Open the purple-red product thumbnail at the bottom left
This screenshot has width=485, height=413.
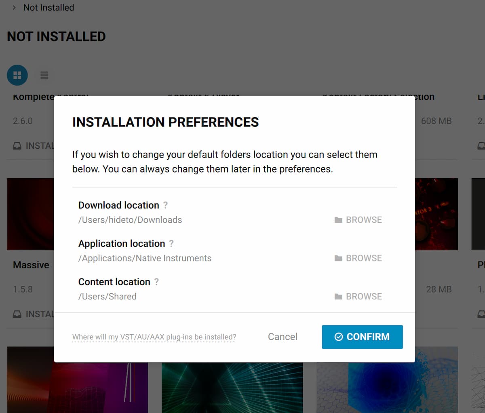[x=77, y=388]
